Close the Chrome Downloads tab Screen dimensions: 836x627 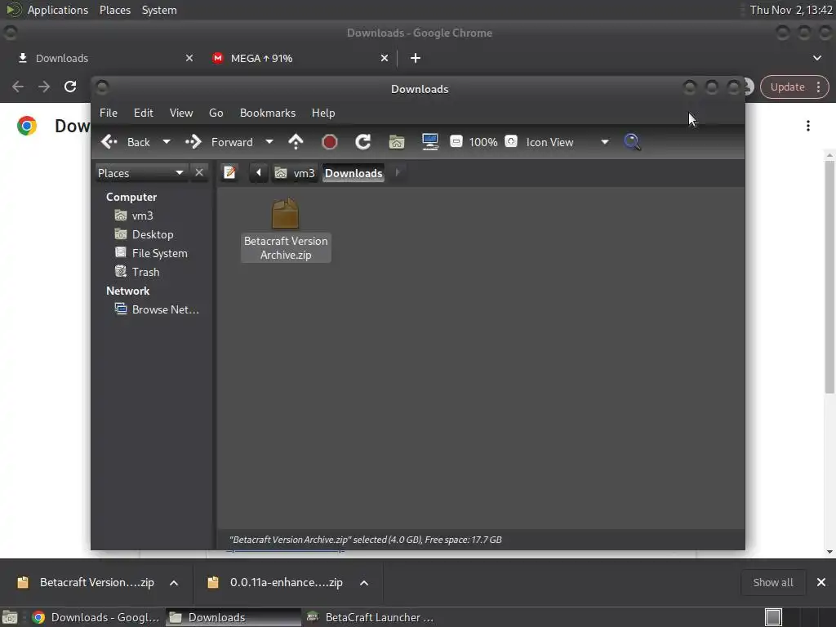[x=189, y=58]
